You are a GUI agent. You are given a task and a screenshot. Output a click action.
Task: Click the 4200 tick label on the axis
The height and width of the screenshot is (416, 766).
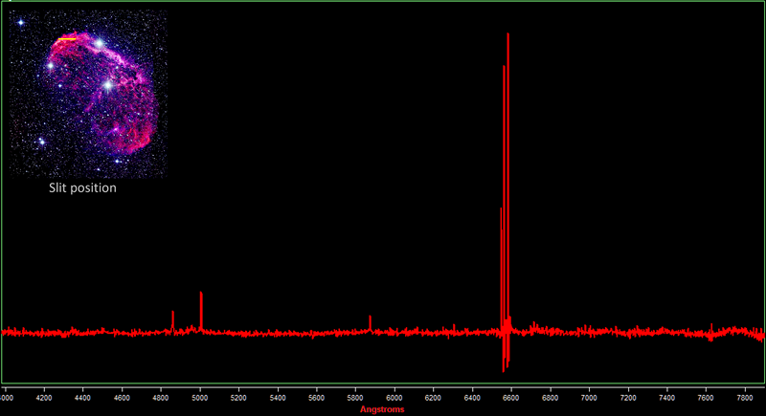44,395
